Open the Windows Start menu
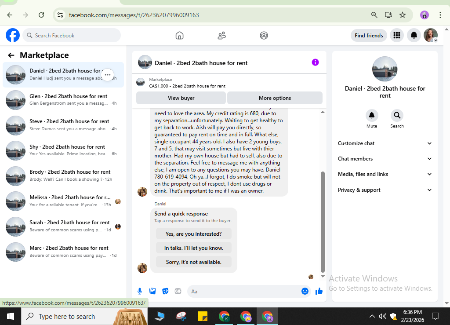The height and width of the screenshot is (325, 450). point(11,316)
